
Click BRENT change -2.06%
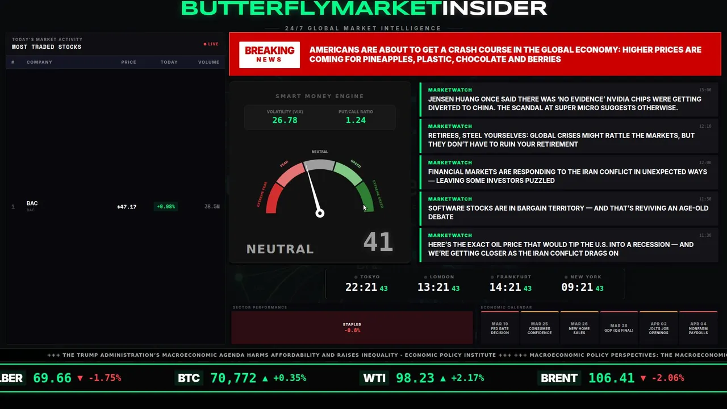667,378
